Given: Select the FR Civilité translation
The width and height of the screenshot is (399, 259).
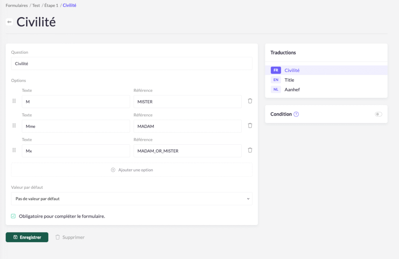Looking at the screenshot, I should tap(292, 70).
